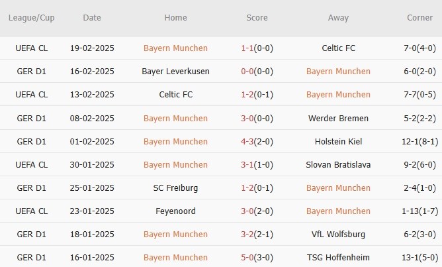Open the 1-2 score of Celtic FC home match
Screen dimensions: 442x267
(x=245, y=95)
